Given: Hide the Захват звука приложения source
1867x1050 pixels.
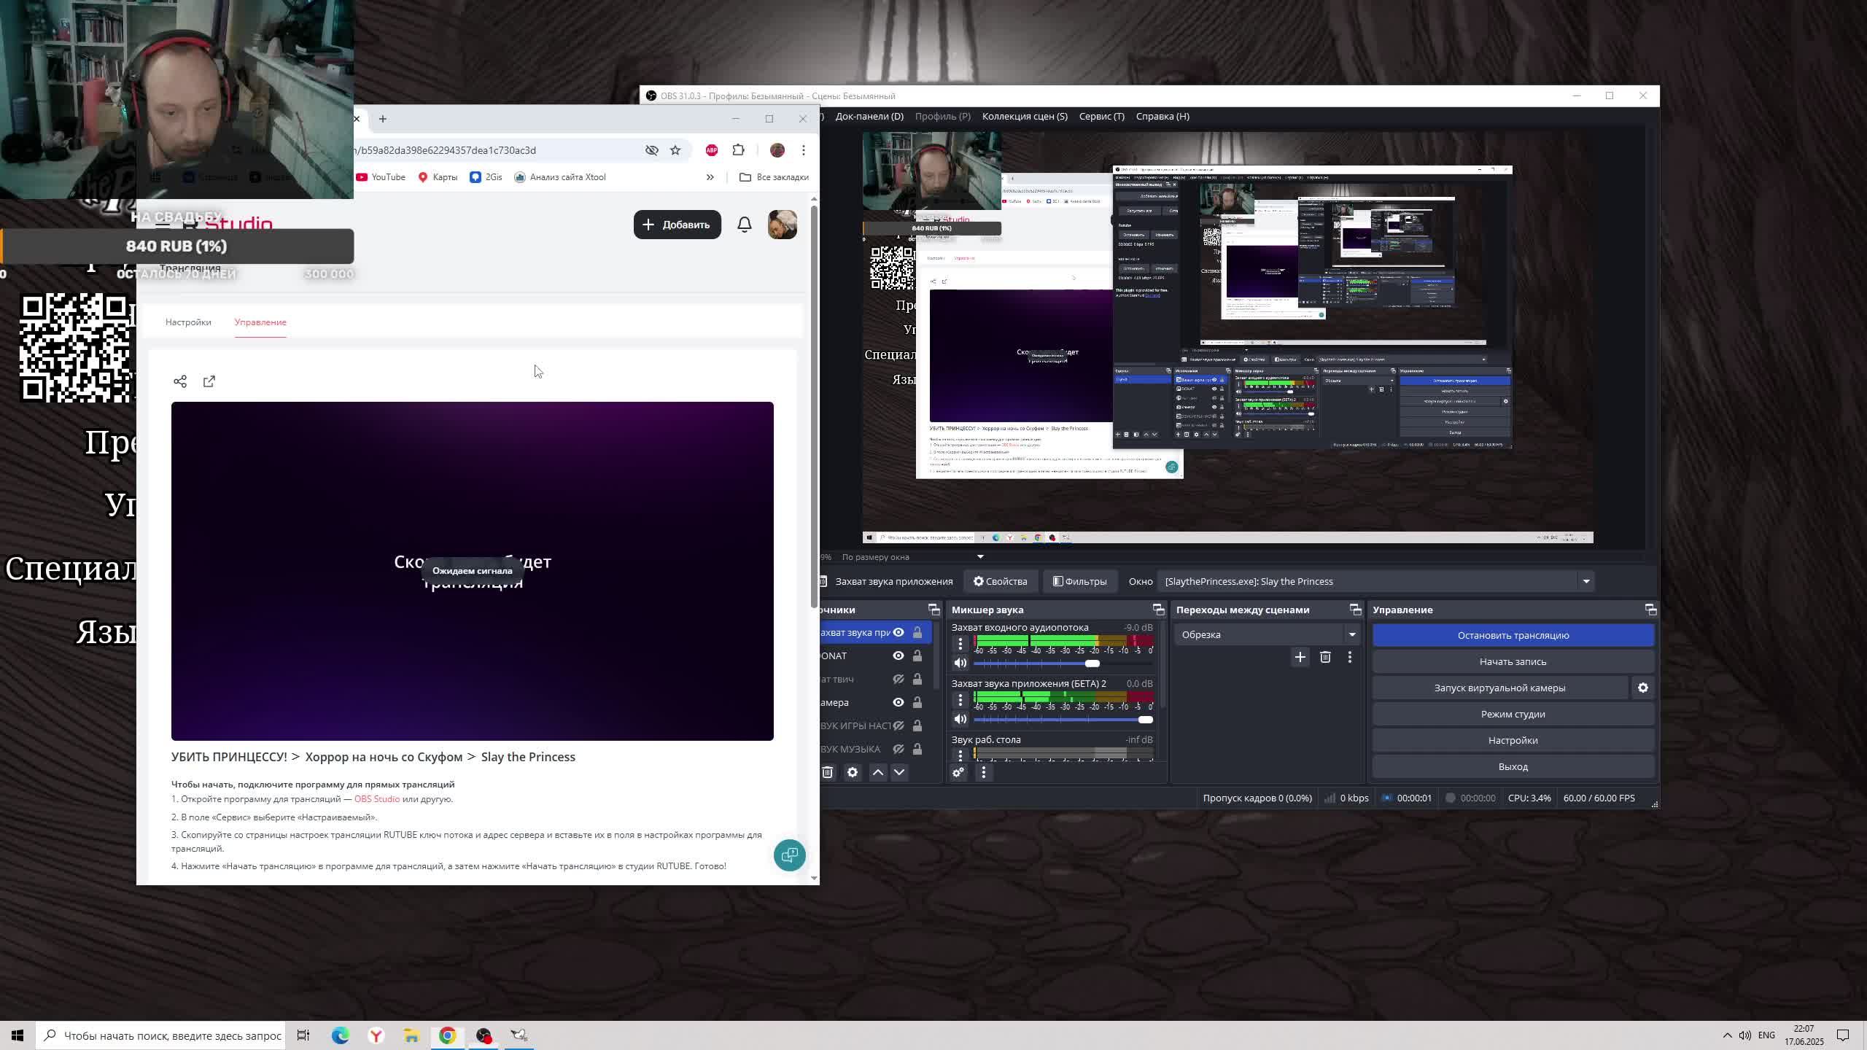Looking at the screenshot, I should click(x=898, y=632).
